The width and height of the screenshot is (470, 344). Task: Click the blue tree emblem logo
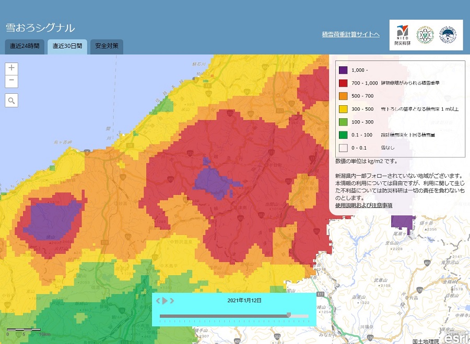pos(448,35)
